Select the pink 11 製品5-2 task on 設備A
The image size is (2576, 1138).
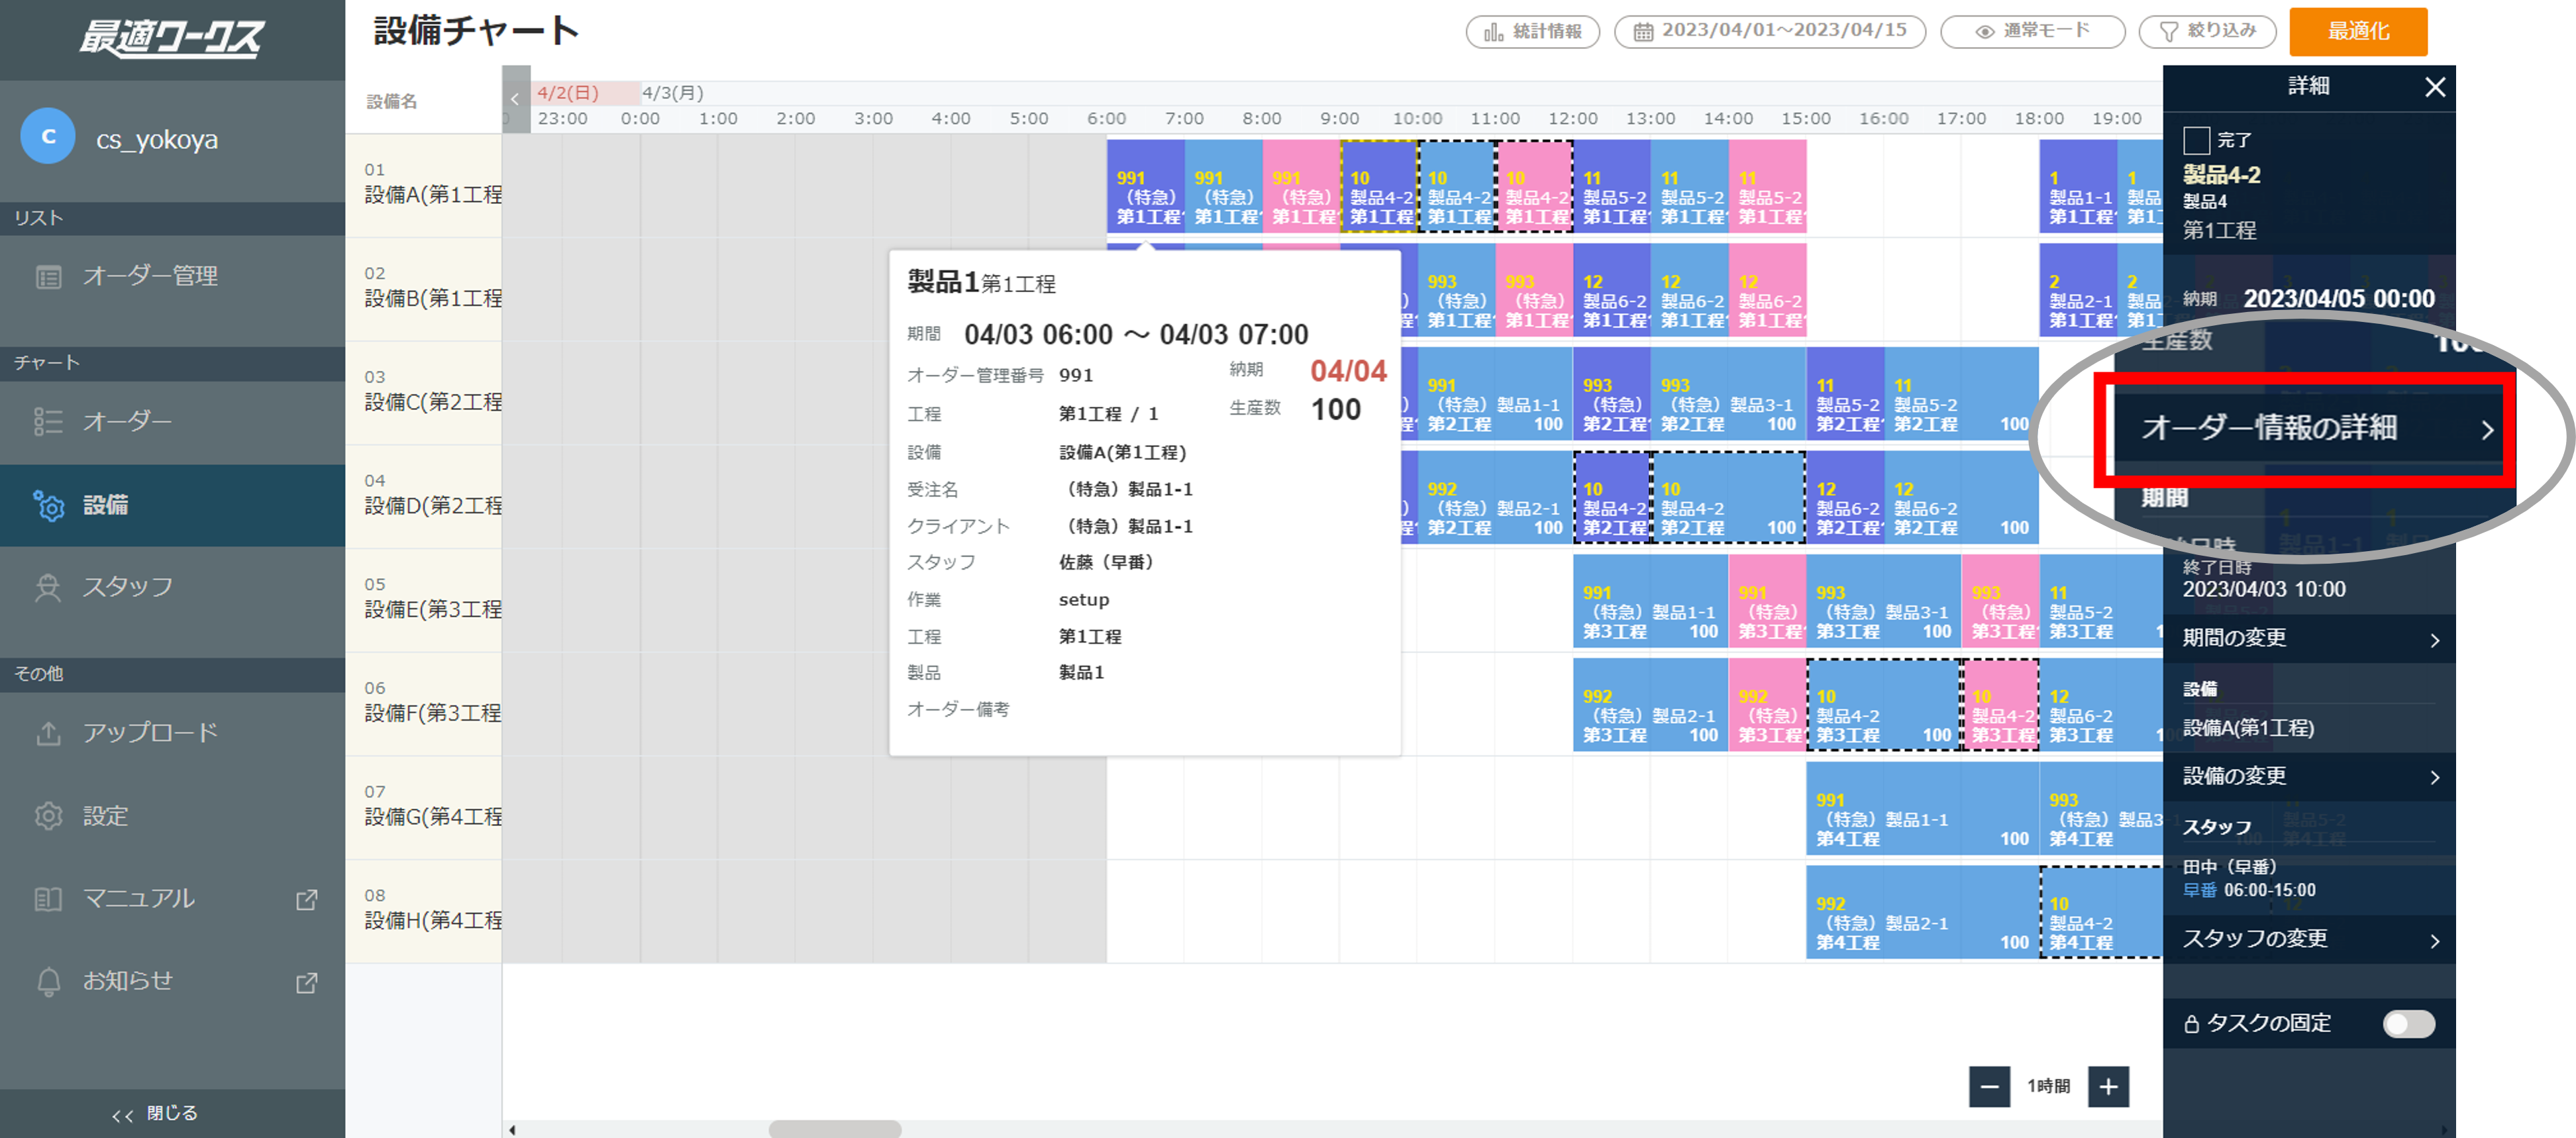pos(1767,186)
